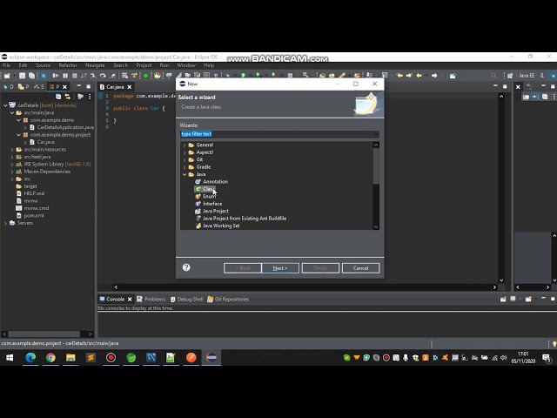
Task: Click the Forward navigation arrow in toolbar
Action: tap(434, 76)
